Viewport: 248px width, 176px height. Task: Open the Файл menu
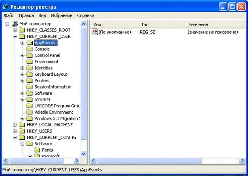(x=9, y=15)
